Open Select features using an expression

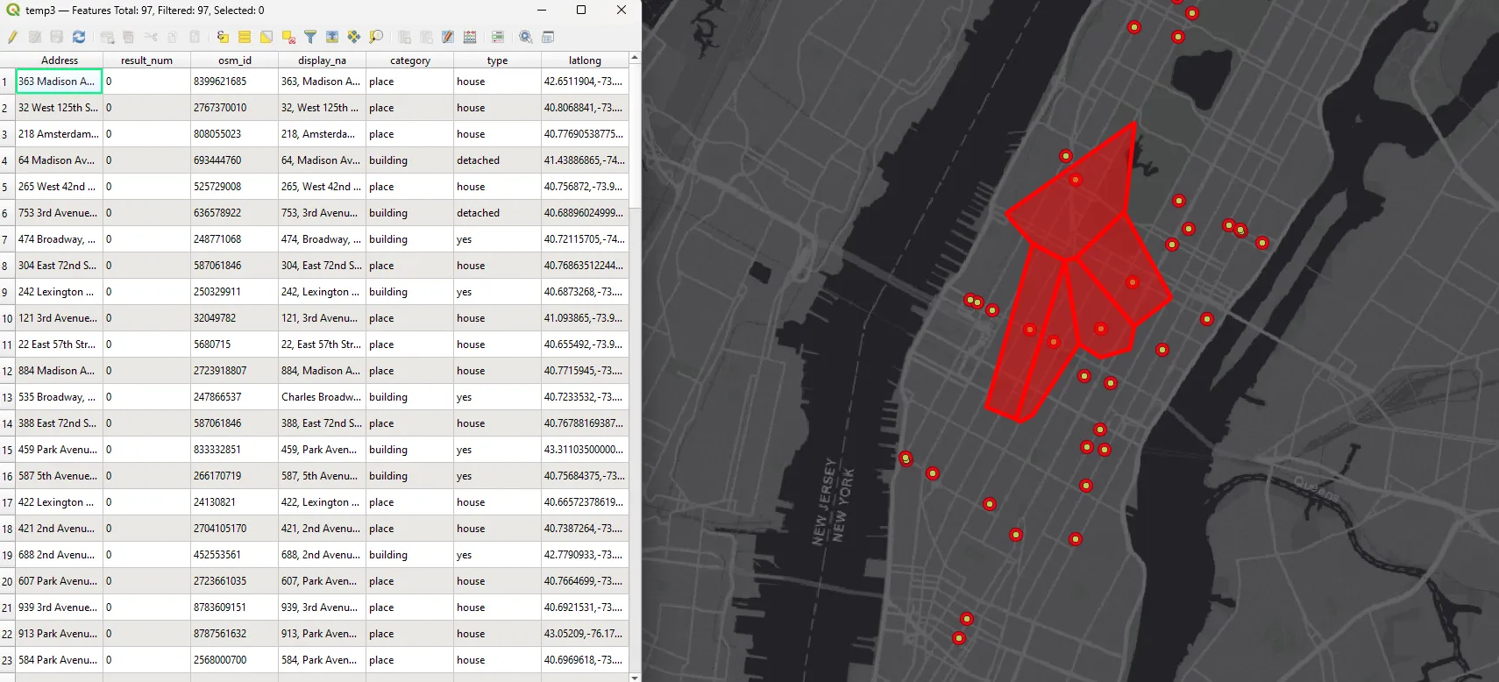tap(223, 37)
